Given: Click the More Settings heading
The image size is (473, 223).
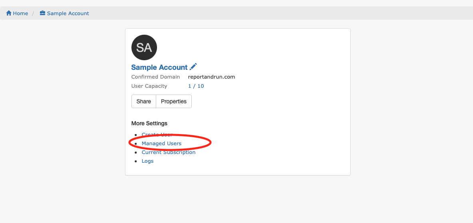Looking at the screenshot, I should [149, 123].
